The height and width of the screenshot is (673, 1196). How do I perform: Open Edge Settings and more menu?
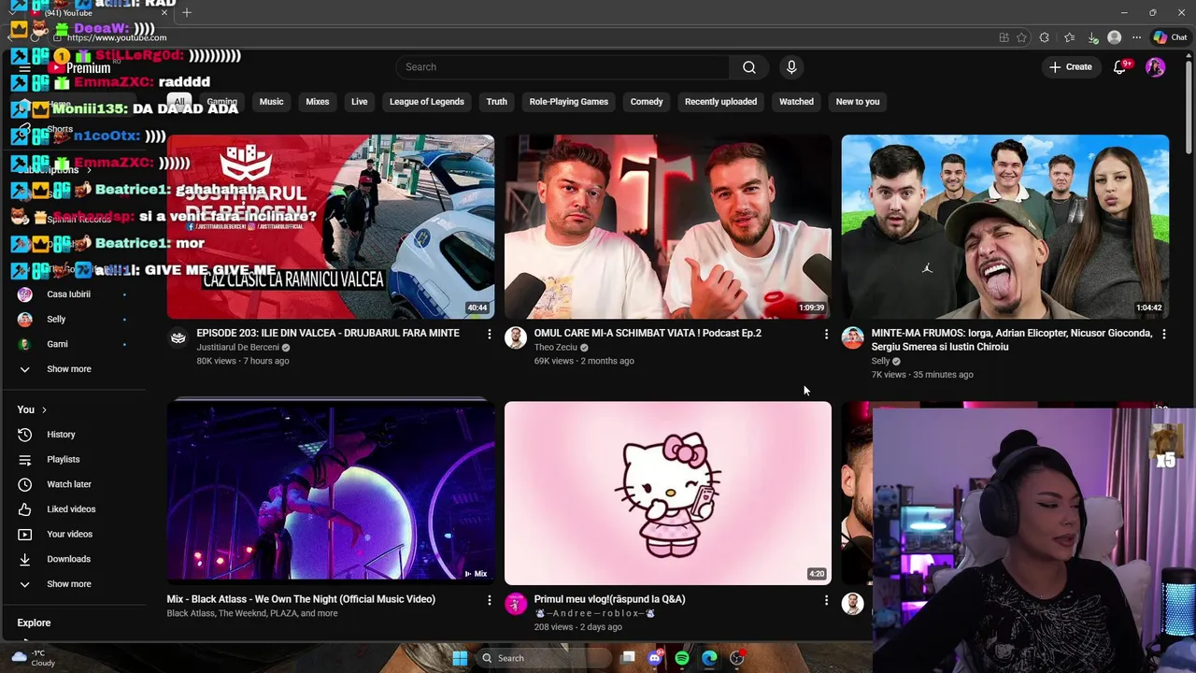tap(1136, 37)
